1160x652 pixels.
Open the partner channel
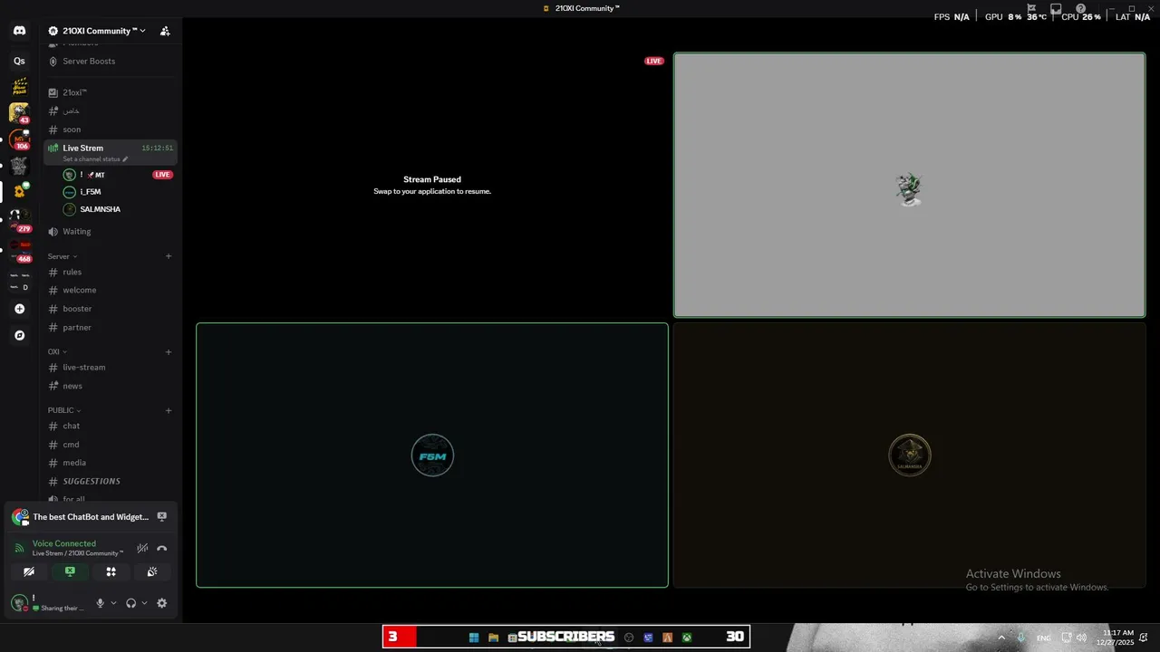[111, 328]
